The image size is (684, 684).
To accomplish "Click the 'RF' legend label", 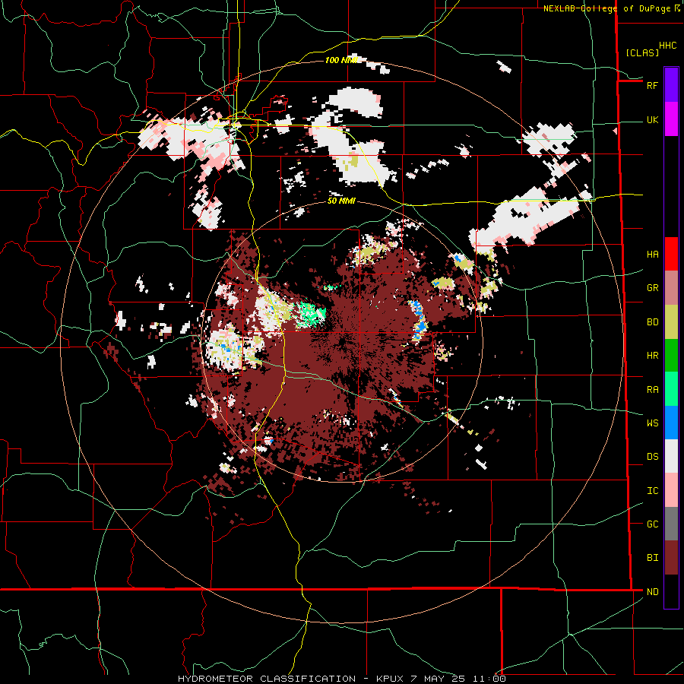I will pos(652,85).
